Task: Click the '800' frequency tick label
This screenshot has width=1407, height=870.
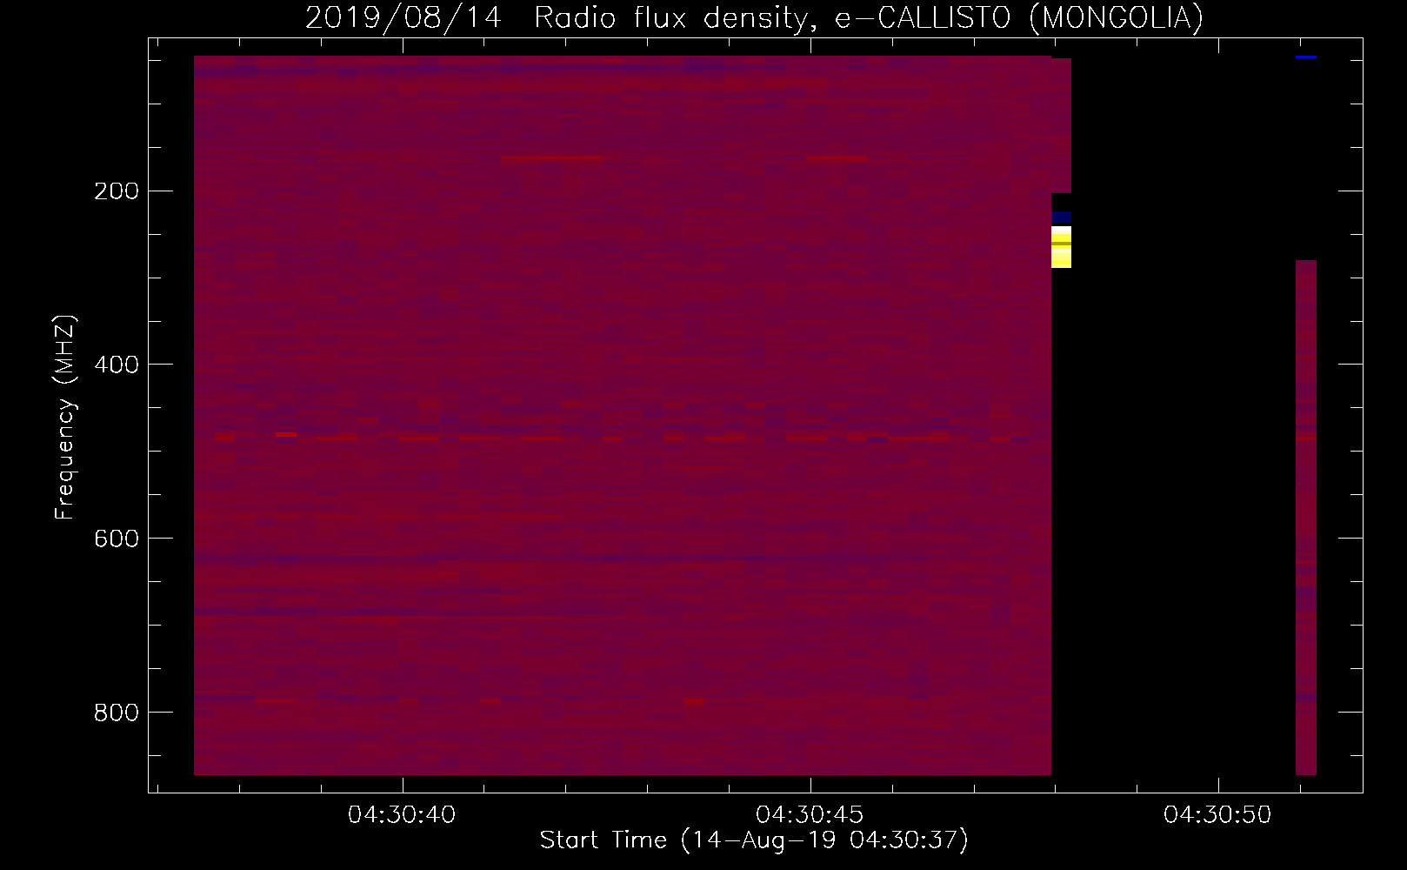Action: tap(117, 713)
